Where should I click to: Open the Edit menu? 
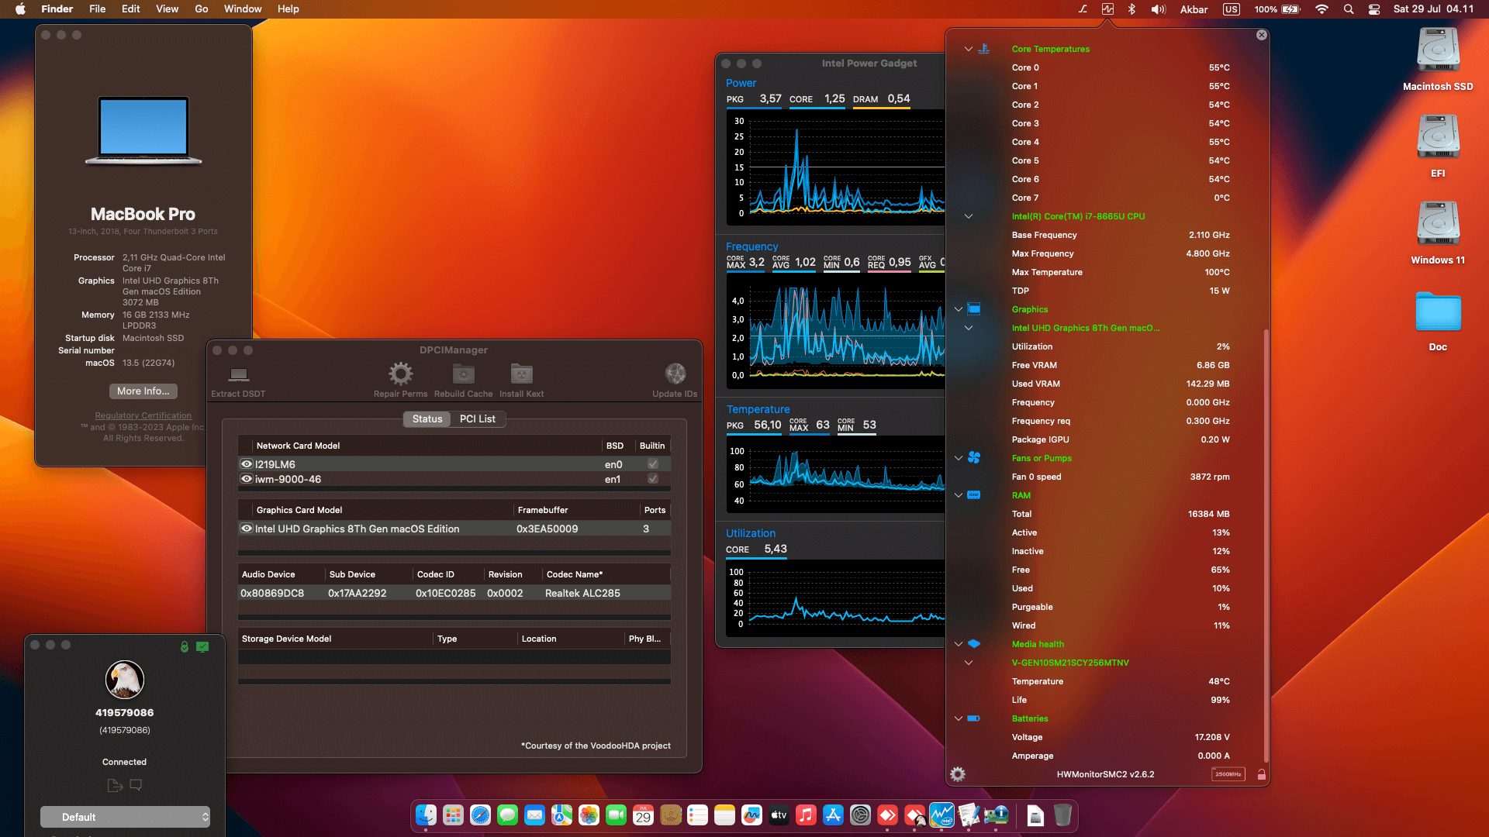click(130, 9)
